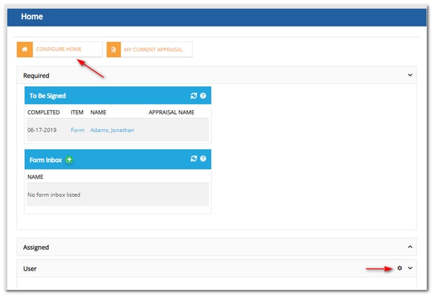Toggle the User section chevron
Image resolution: width=432 pixels, height=295 pixels.
coord(410,268)
